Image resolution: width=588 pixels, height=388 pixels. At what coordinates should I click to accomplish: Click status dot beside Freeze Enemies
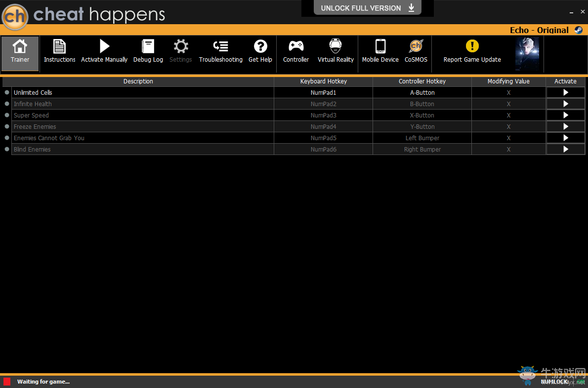(7, 126)
